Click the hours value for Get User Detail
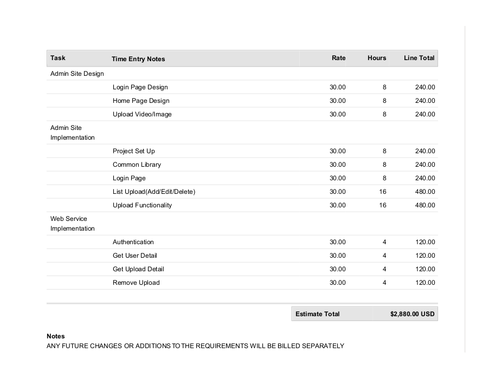Image resolution: width=488 pixels, height=379 pixels. [384, 256]
